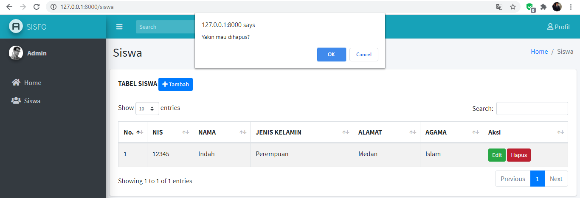Click the browser back arrow

point(9,7)
